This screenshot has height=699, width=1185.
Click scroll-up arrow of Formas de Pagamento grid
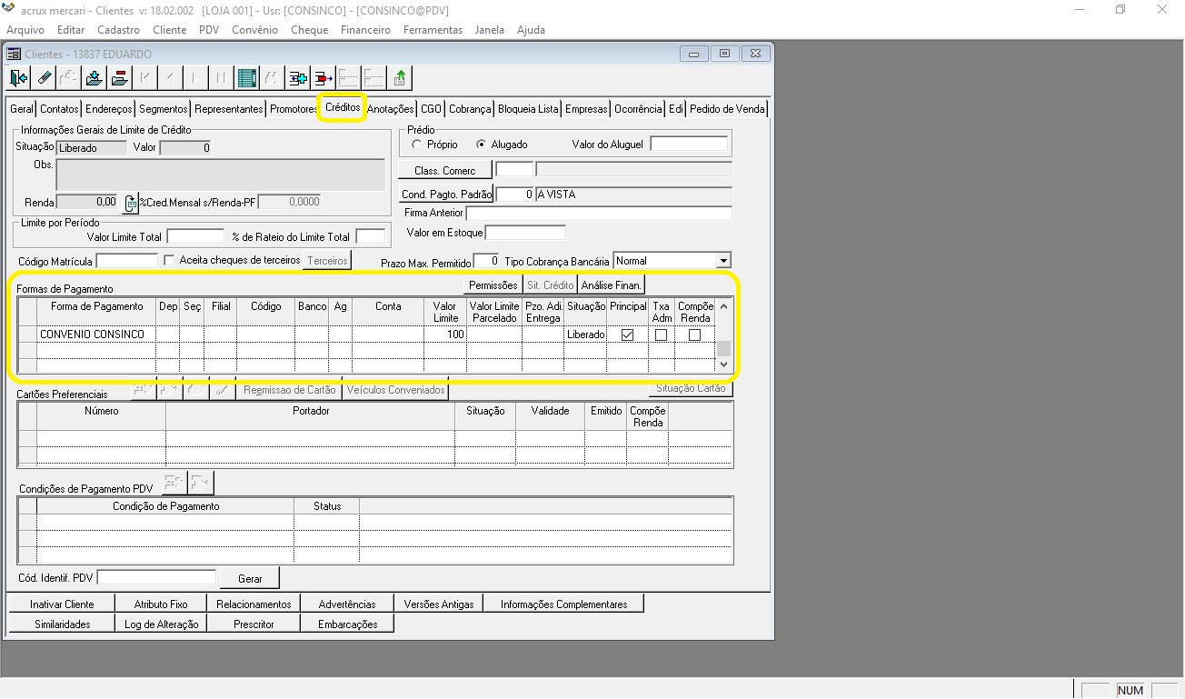tap(723, 306)
